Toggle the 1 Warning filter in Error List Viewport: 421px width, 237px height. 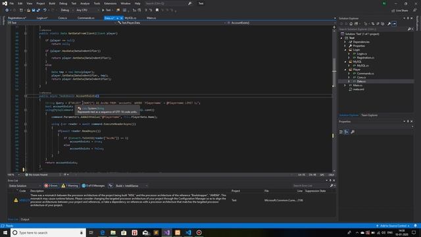pos(70,186)
